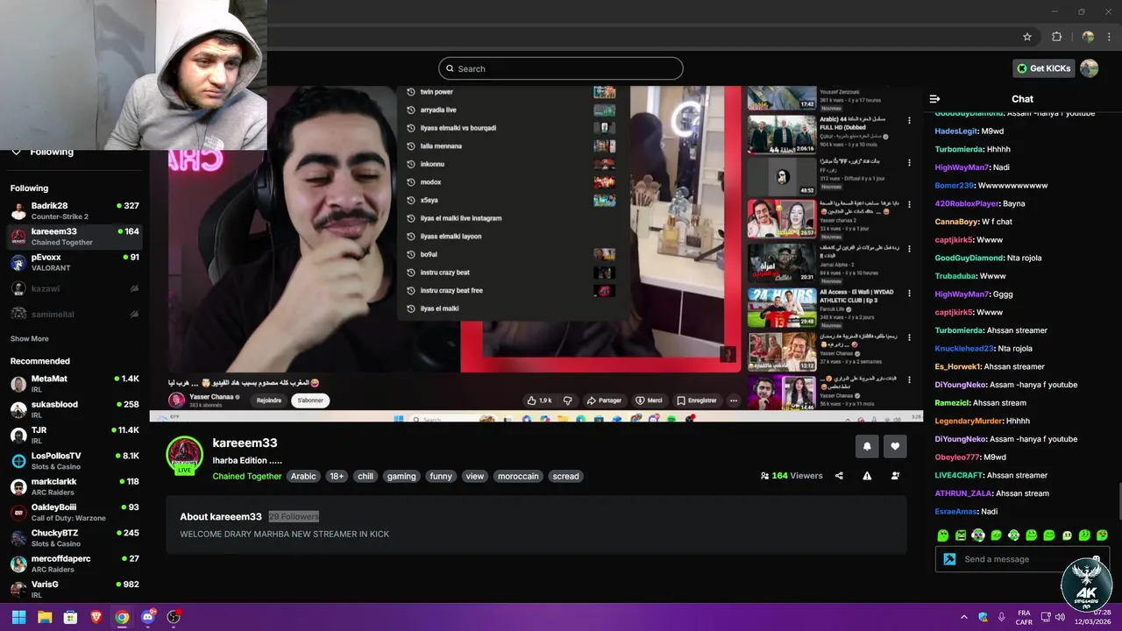This screenshot has width=1122, height=631.
Task: Click the 164 Viewers count
Action: click(792, 476)
